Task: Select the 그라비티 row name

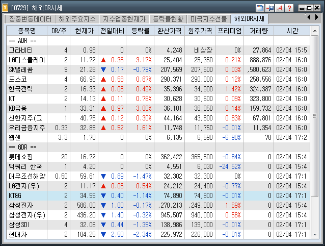Action: coord(20,50)
